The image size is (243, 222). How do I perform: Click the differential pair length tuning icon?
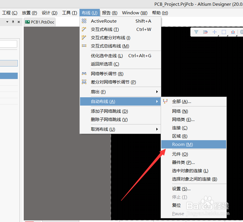coord(84,82)
